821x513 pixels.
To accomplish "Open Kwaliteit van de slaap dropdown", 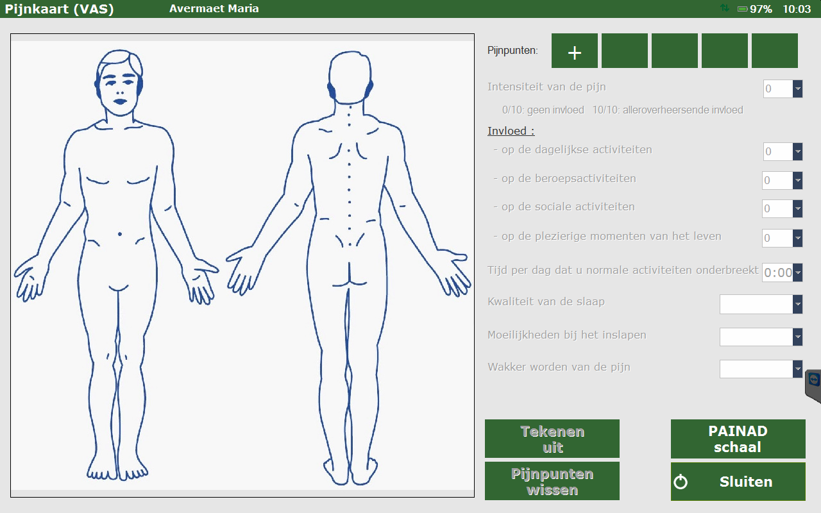I will pyautogui.click(x=797, y=304).
